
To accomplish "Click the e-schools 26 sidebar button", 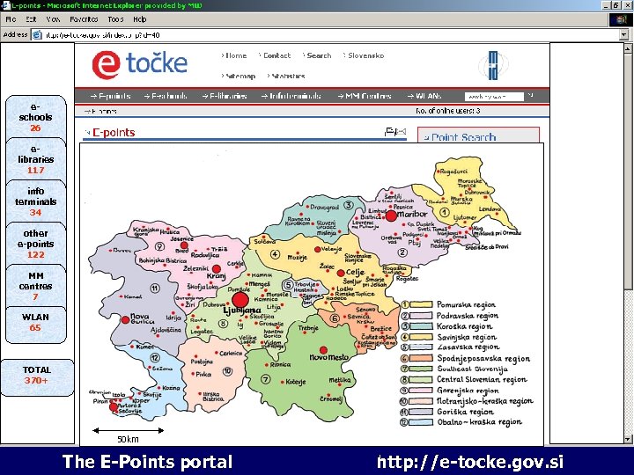I will [x=35, y=118].
